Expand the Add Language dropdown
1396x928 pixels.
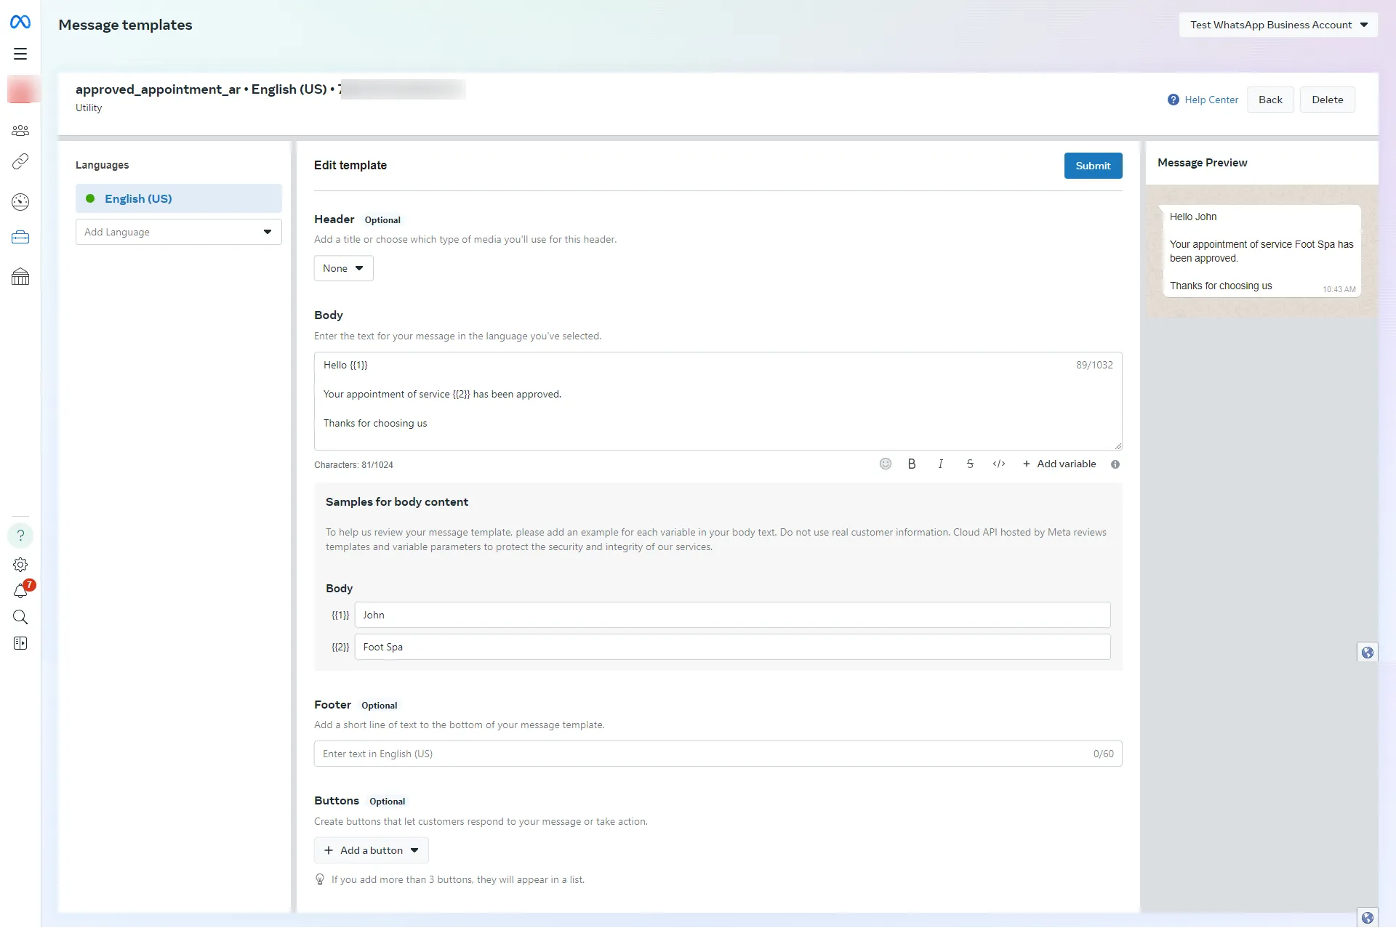pos(178,231)
